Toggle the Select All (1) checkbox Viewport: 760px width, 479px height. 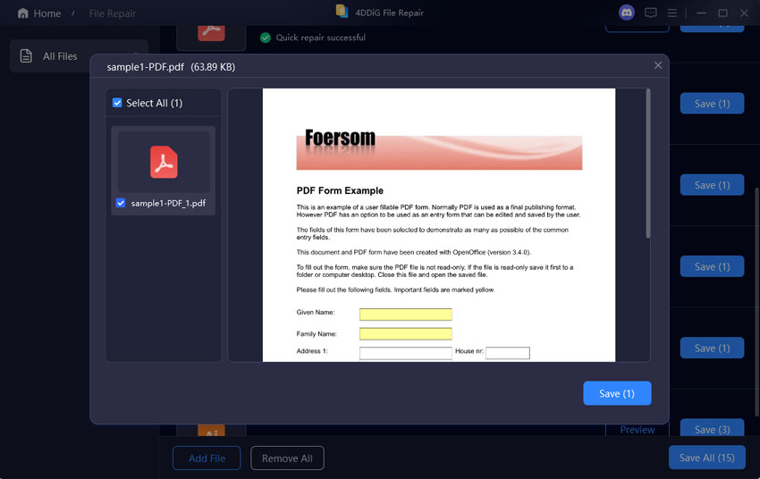click(x=118, y=103)
